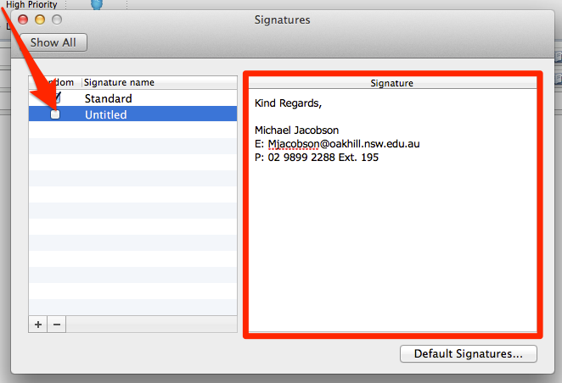Click the Random column header
The width and height of the screenshot is (562, 383).
click(55, 82)
